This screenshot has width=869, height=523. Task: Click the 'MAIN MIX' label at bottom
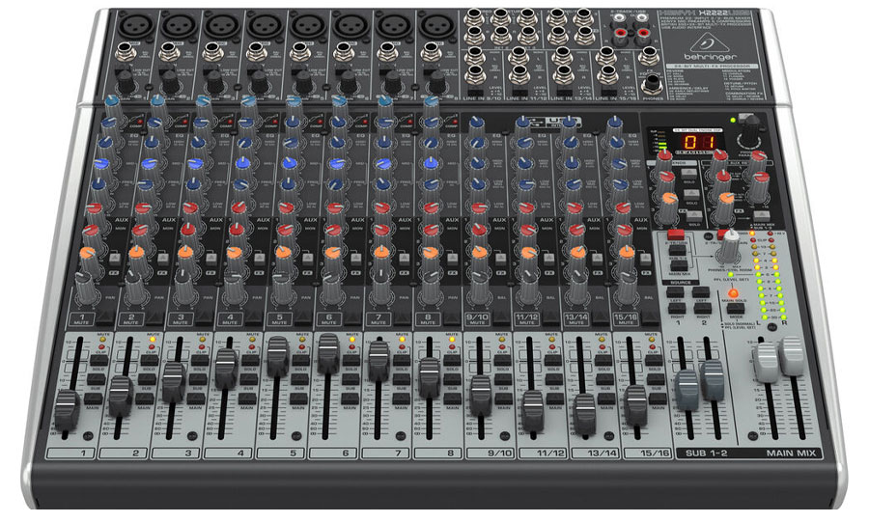(x=792, y=453)
